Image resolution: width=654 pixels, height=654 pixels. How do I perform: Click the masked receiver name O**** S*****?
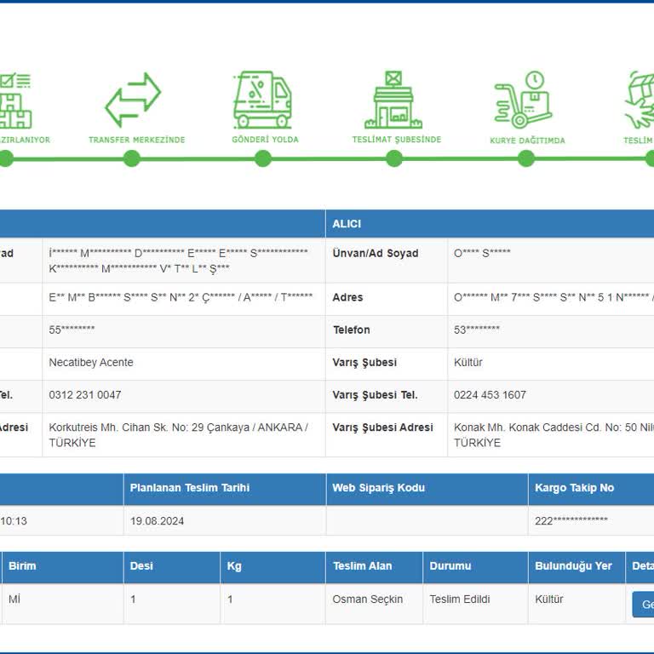click(x=482, y=253)
